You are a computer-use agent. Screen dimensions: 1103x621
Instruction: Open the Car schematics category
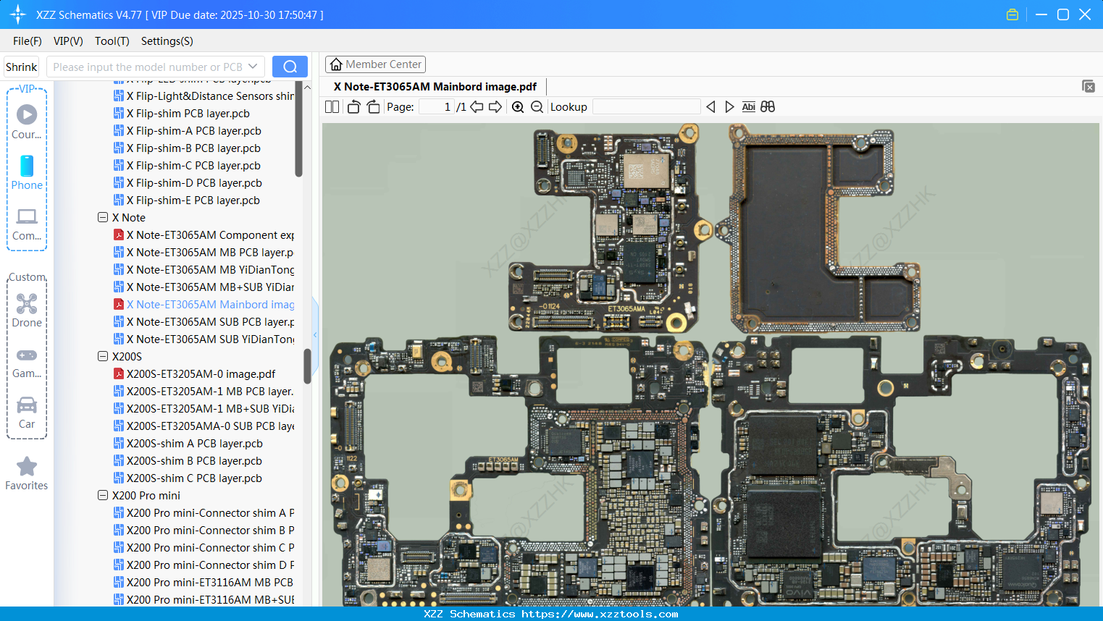click(26, 413)
